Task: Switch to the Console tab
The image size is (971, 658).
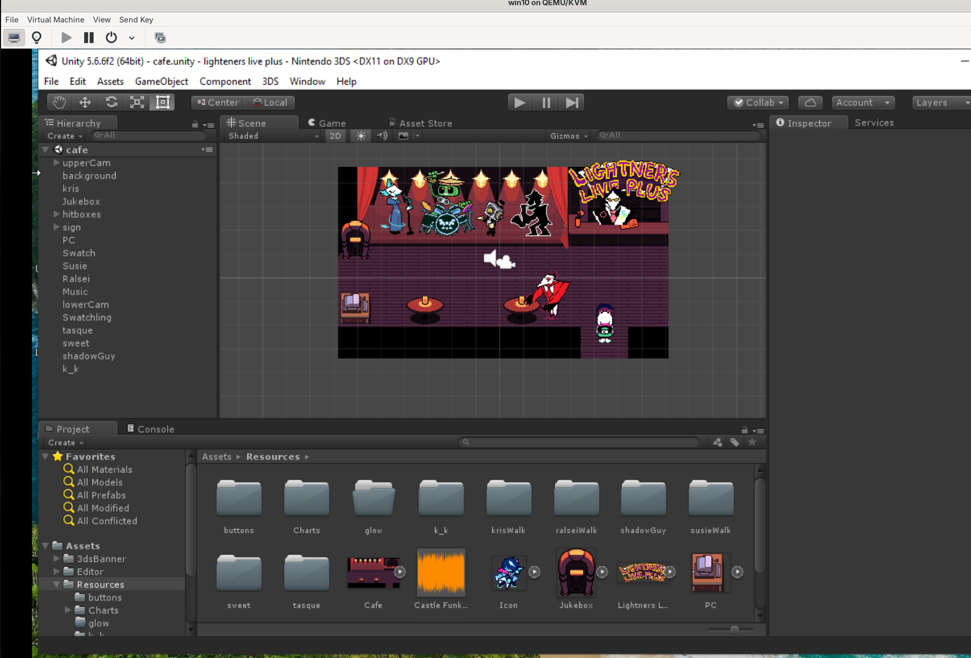Action: [x=151, y=429]
